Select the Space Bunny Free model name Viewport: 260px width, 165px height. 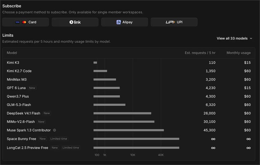click(x=21, y=139)
